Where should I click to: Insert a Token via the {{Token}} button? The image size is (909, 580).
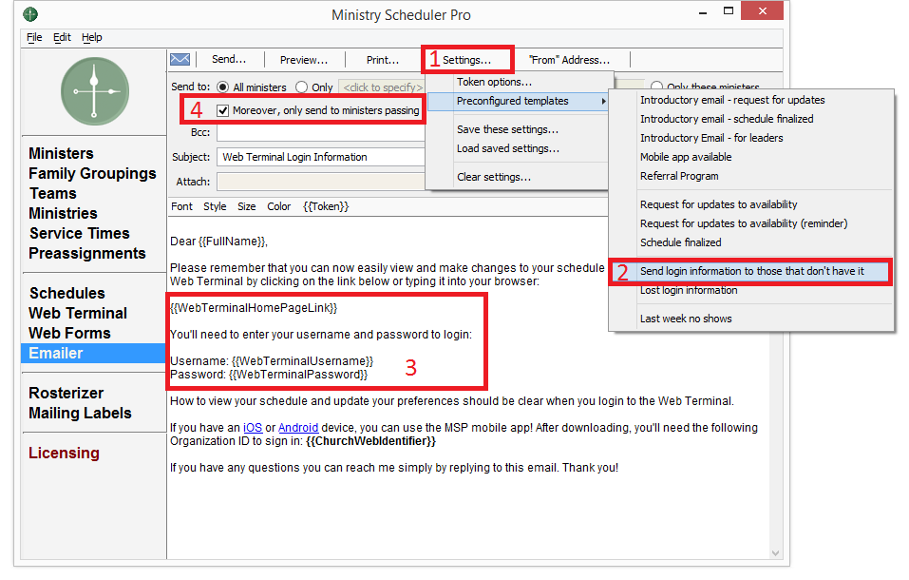pyautogui.click(x=326, y=206)
